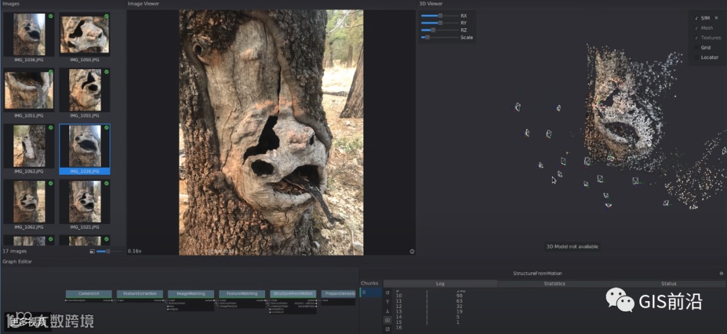
Task: Enable Locator in 3D Viewer
Action: pyautogui.click(x=696, y=57)
